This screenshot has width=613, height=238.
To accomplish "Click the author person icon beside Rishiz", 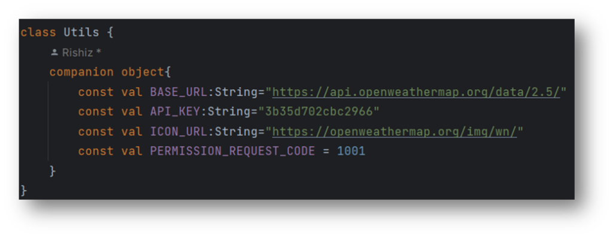I will 54,53.
